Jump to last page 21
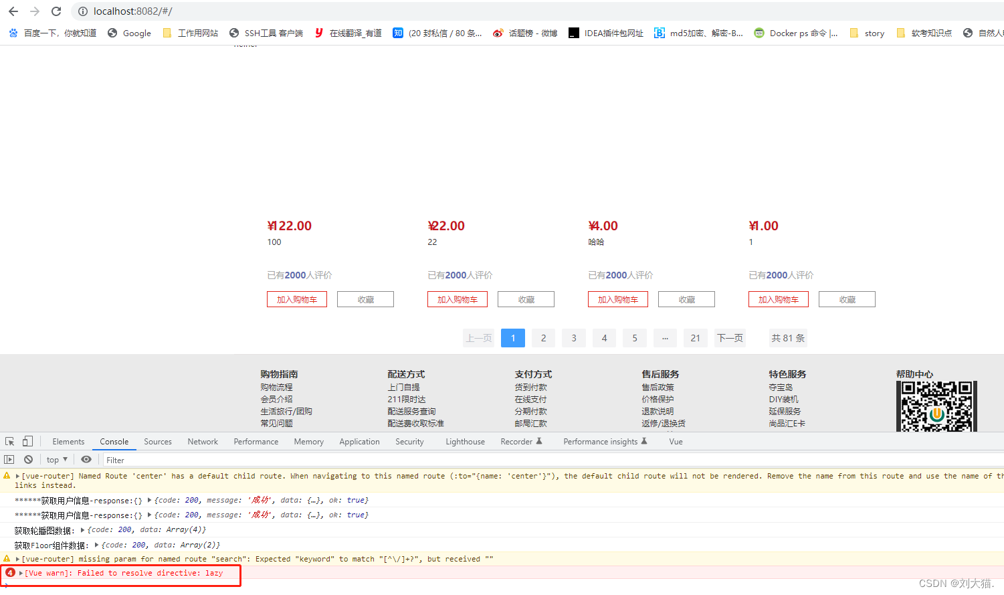Image resolution: width=1004 pixels, height=595 pixels. point(696,338)
